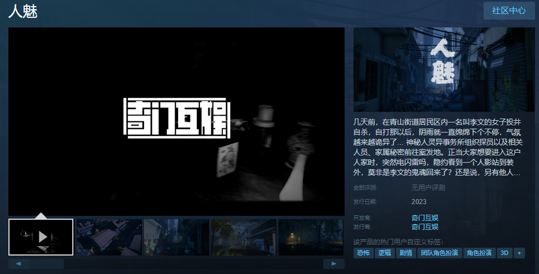Viewport: 539px width, 274px height.
Task: Click the plus icon to add a tag
Action: click(x=519, y=253)
